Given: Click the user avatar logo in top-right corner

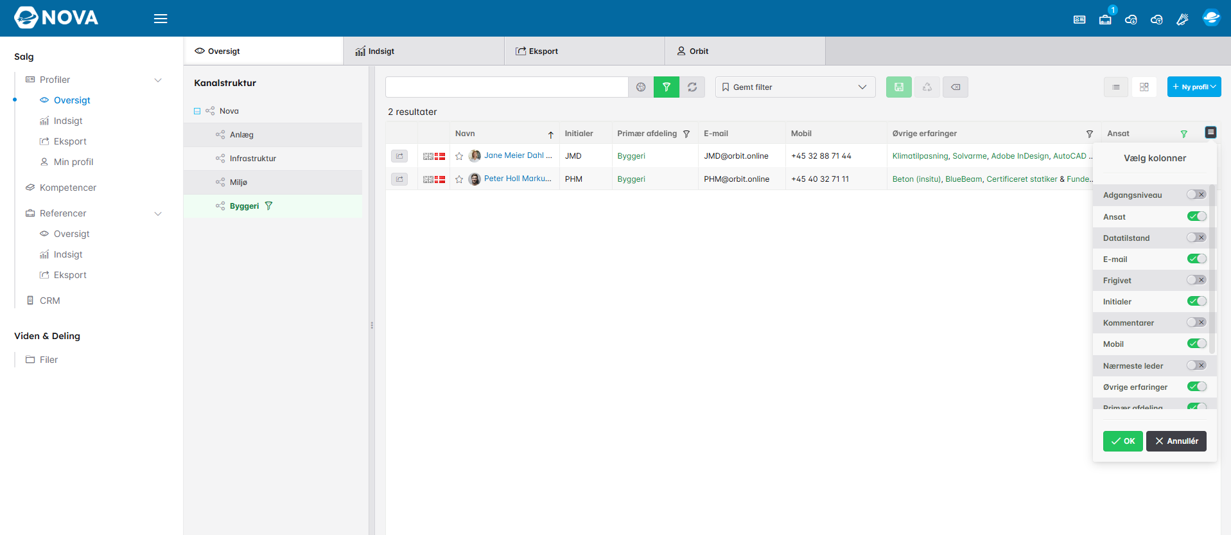Looking at the screenshot, I should [1211, 18].
